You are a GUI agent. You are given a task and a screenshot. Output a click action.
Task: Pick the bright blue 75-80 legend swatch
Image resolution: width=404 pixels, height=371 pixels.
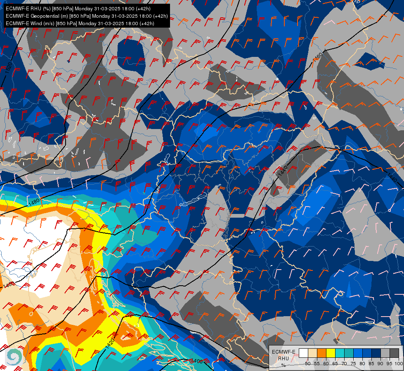point(358,353)
